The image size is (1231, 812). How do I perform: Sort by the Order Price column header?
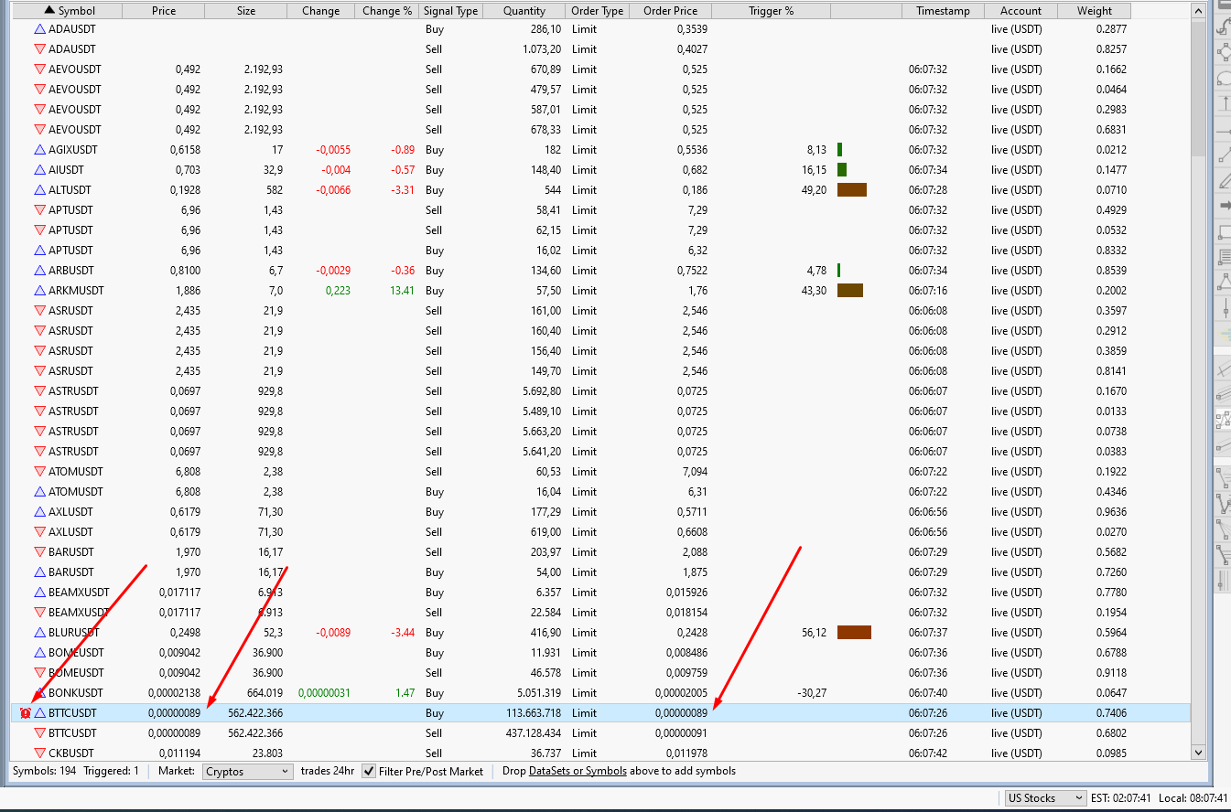click(x=671, y=11)
